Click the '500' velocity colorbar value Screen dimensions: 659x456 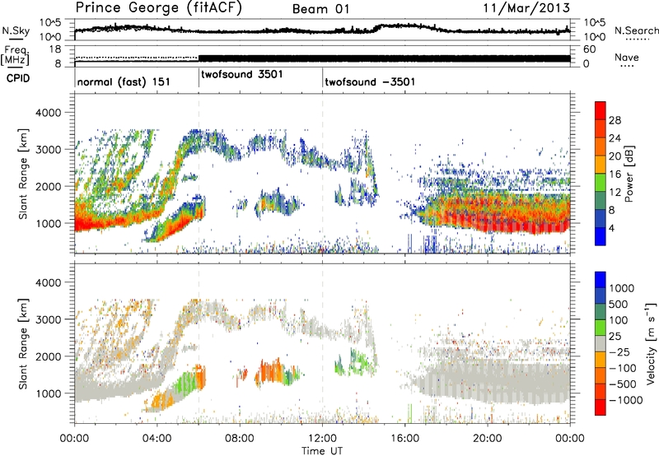click(619, 305)
